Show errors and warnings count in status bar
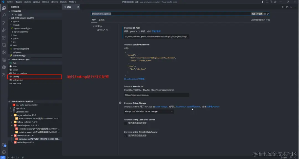This screenshot has width=299, height=159. (x=15, y=157)
